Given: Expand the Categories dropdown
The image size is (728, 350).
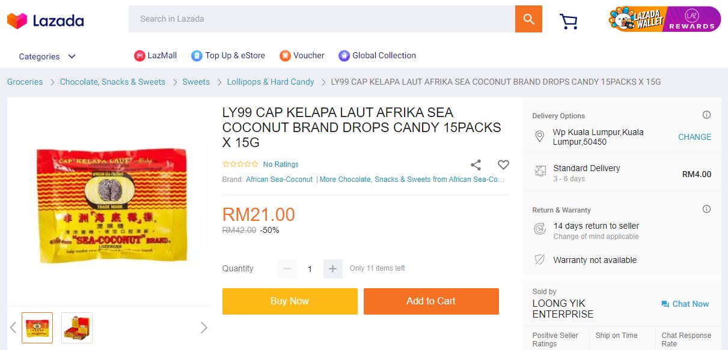Looking at the screenshot, I should (x=47, y=56).
